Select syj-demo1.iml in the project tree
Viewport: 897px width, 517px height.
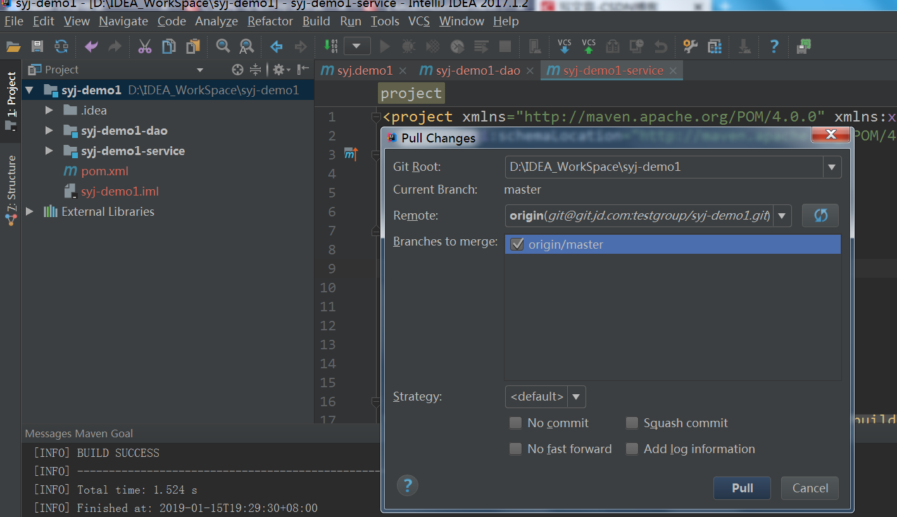pos(120,191)
